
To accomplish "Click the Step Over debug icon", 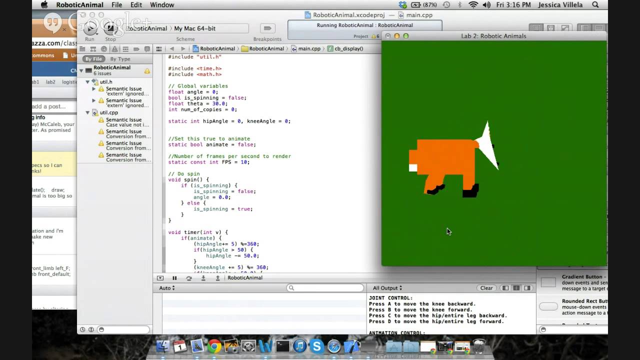I will point(188,278).
